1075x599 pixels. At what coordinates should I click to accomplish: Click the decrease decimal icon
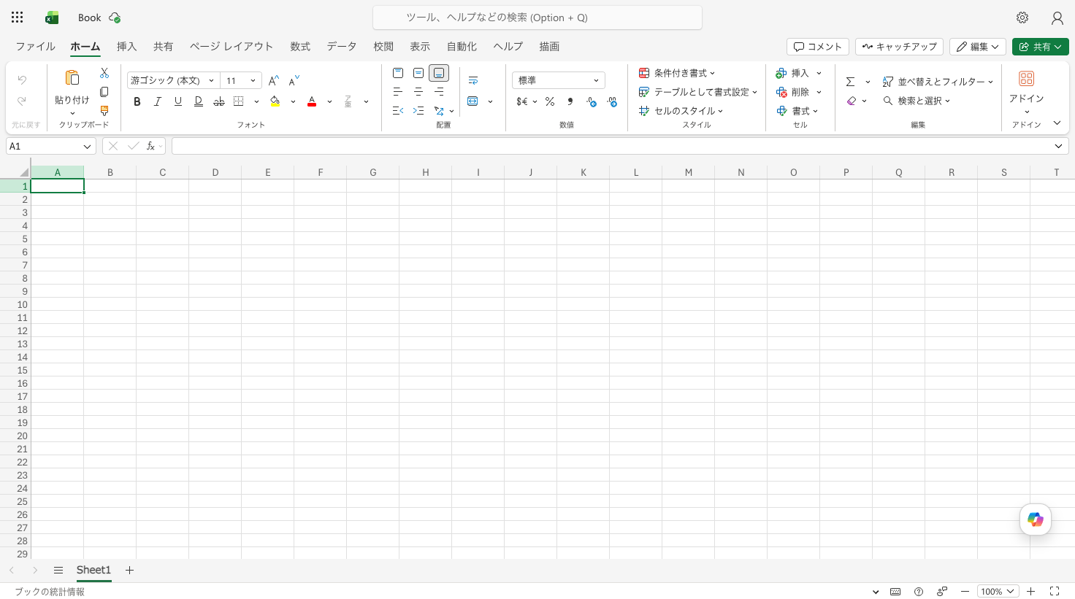tap(612, 101)
